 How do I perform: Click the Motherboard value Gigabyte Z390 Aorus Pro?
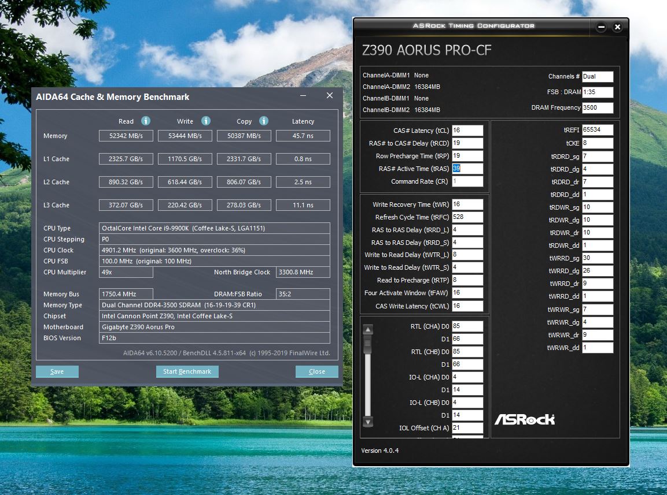pos(215,327)
